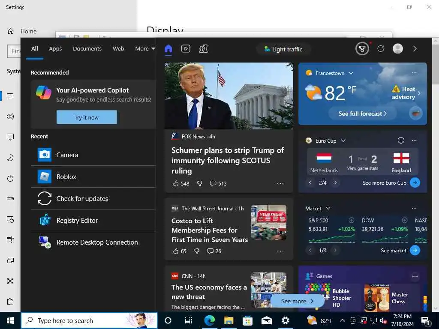Open View game stats link

point(363,168)
